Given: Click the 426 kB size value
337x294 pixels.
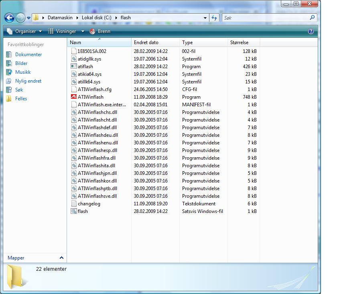Looking at the screenshot, I should (250, 67).
